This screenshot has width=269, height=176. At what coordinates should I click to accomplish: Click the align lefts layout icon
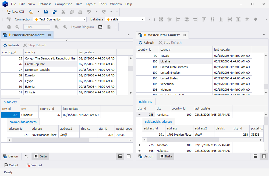(x=178, y=19)
